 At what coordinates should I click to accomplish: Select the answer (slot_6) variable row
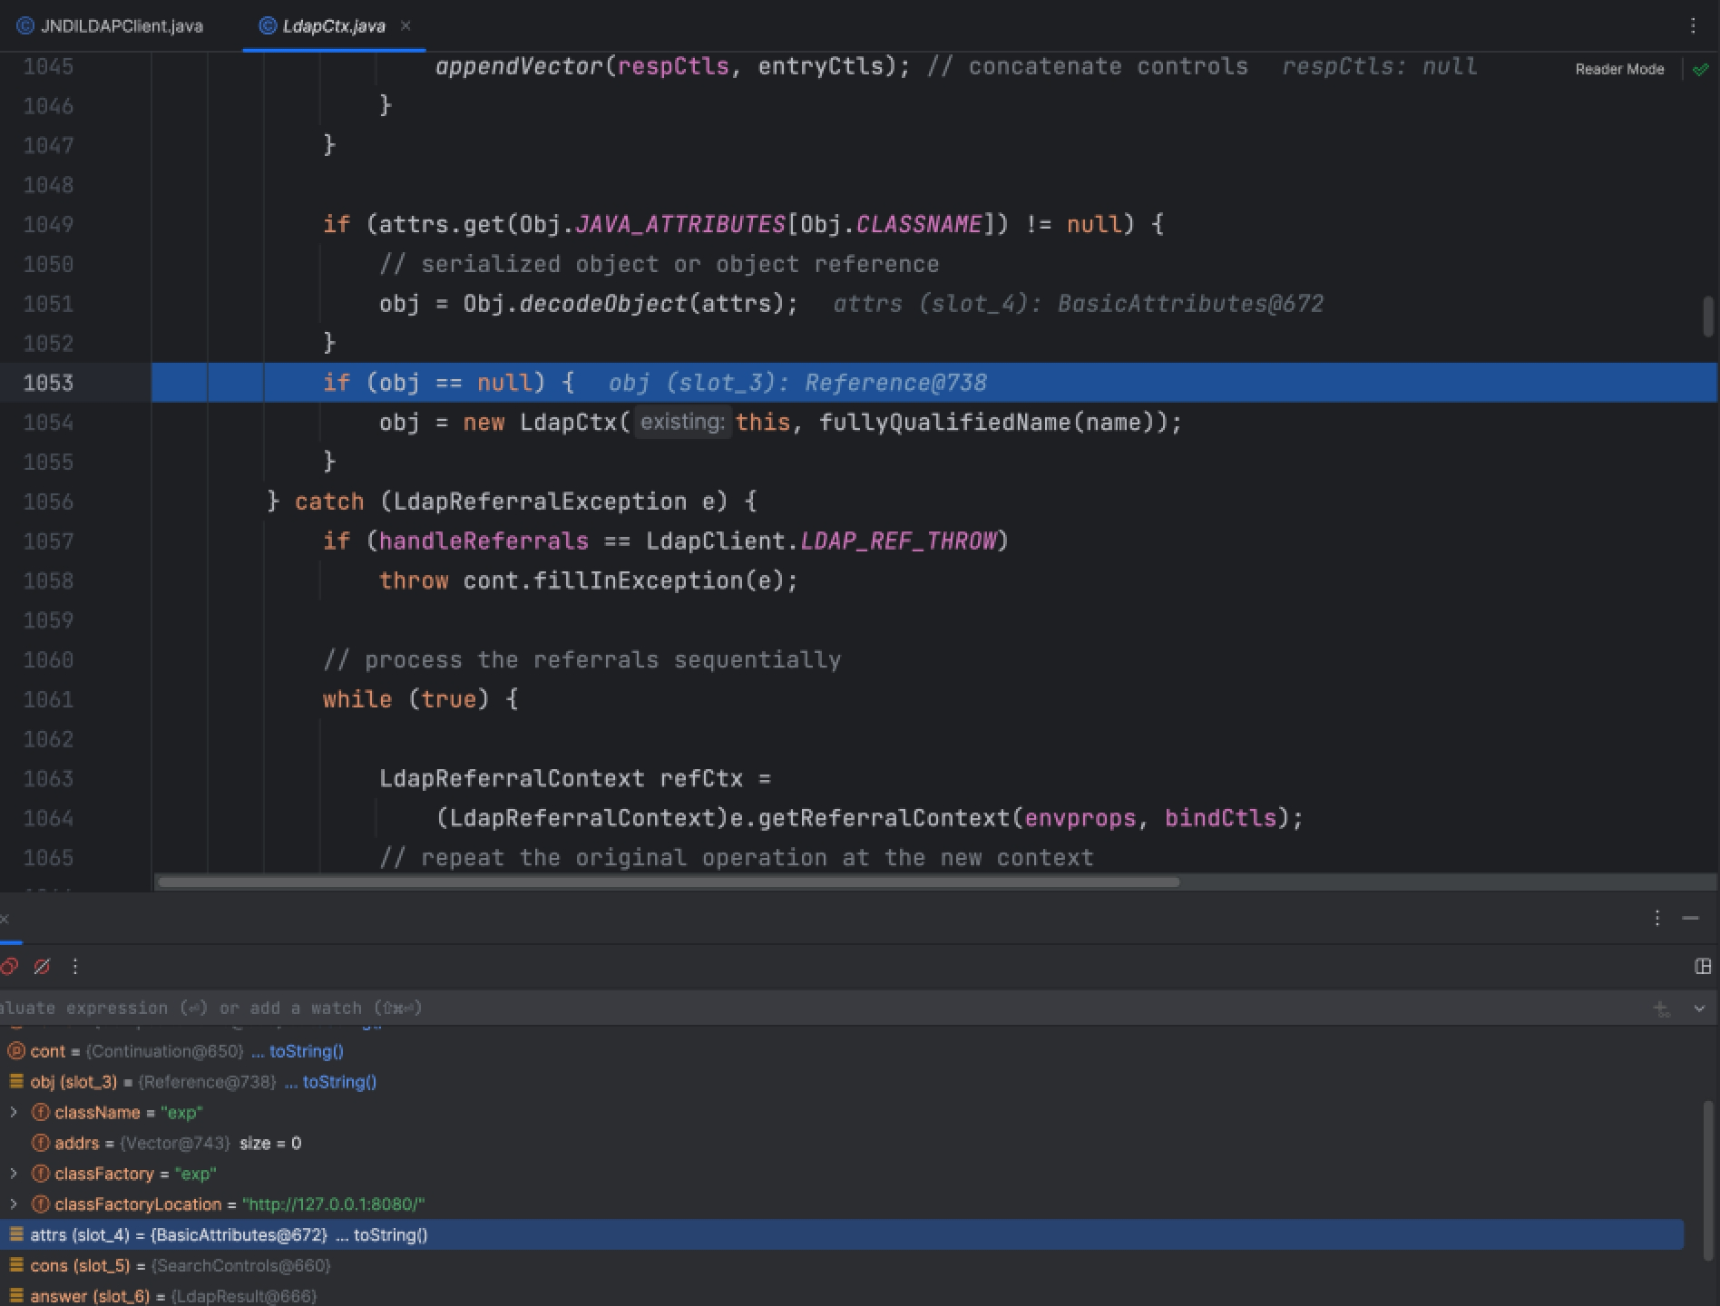click(x=842, y=1296)
